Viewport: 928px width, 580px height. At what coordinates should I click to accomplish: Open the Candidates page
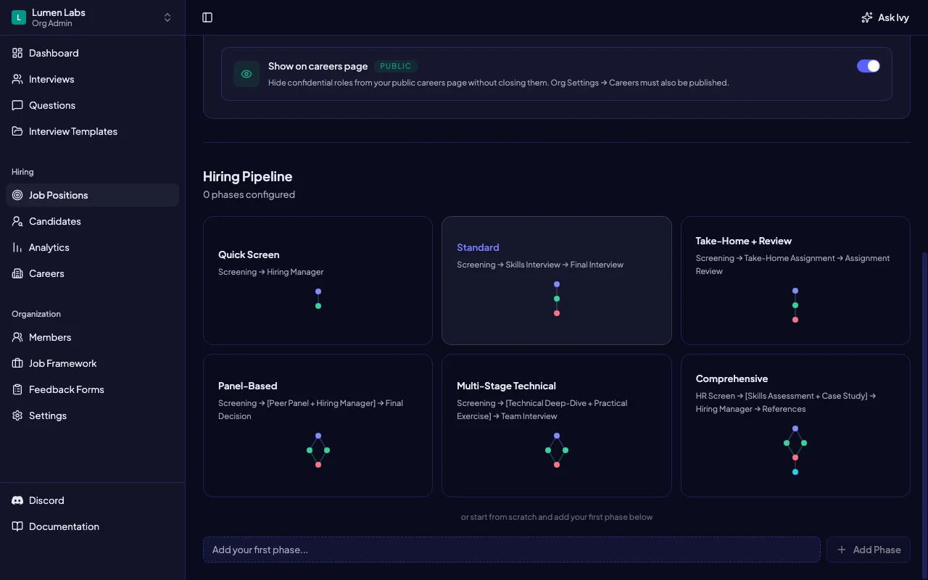[92, 221]
